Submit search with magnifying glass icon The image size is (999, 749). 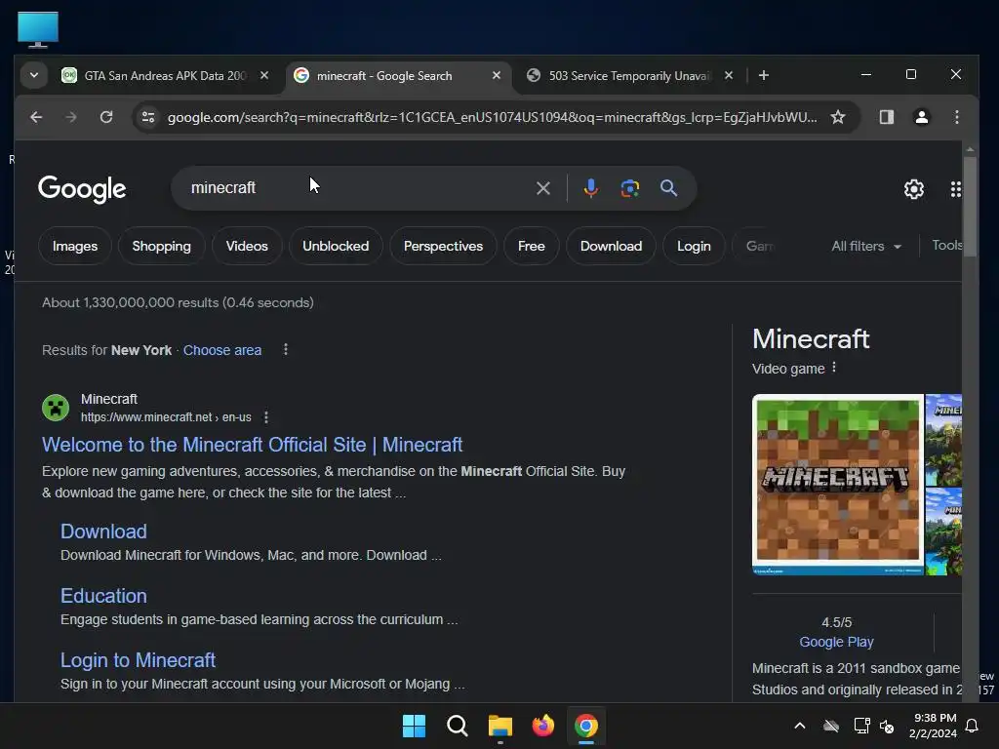(668, 188)
